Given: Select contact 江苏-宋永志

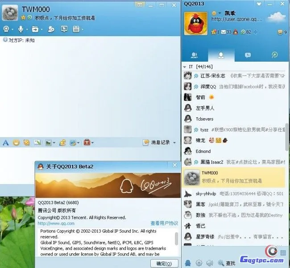Looking at the screenshot, I should pyautogui.click(x=235, y=76).
